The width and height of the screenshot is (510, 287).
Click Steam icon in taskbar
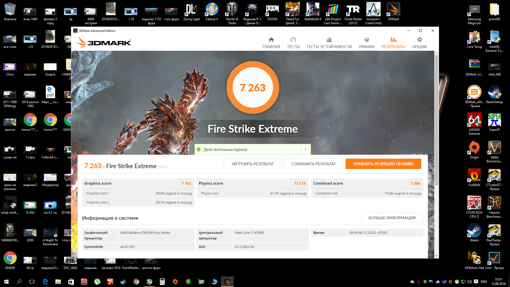tap(123, 282)
